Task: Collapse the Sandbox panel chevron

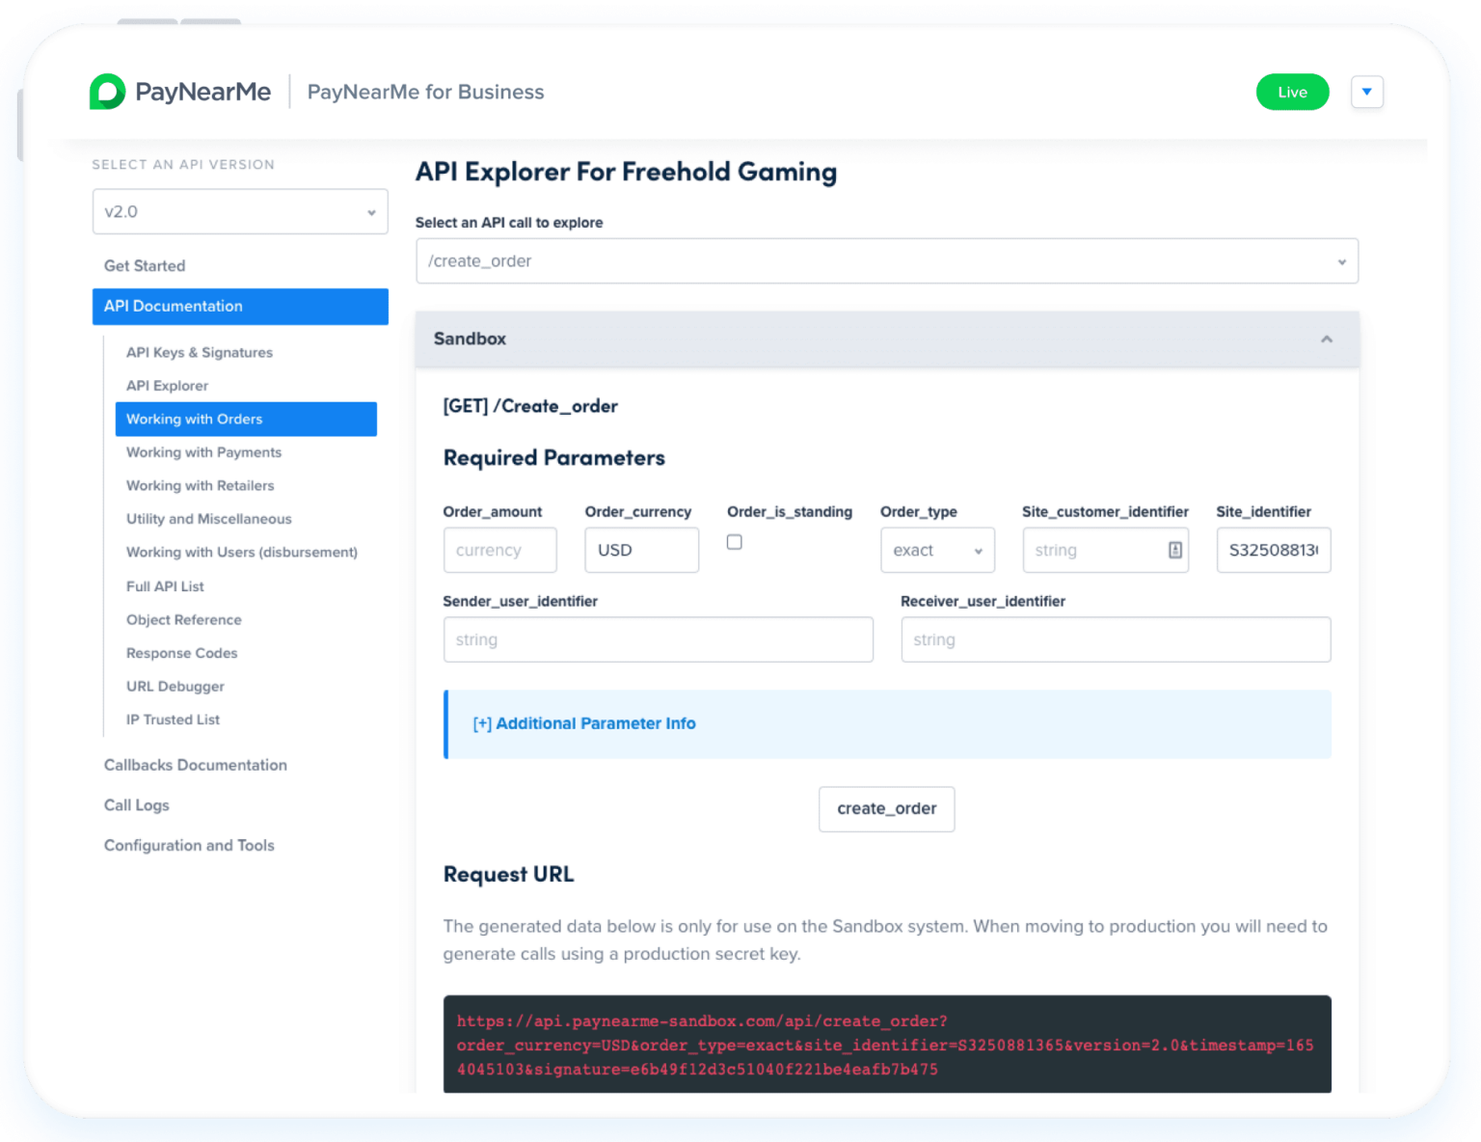Action: [x=1326, y=340]
